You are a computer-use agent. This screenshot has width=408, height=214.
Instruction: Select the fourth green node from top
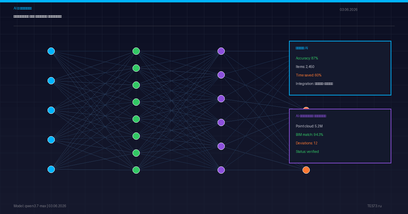[x=136, y=102]
